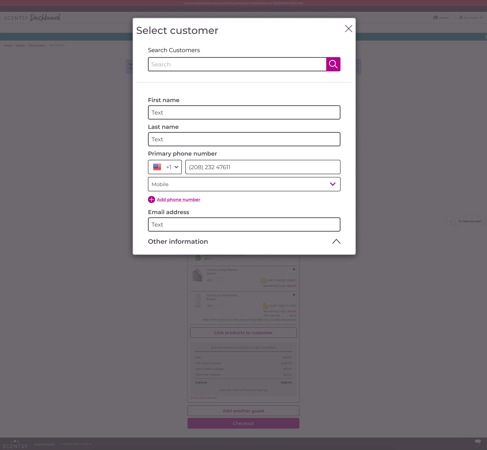Open the chat bubble icon
The image size is (487, 450).
click(478, 442)
